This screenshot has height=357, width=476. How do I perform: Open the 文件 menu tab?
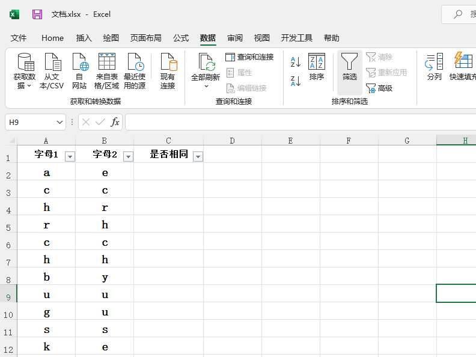click(19, 38)
